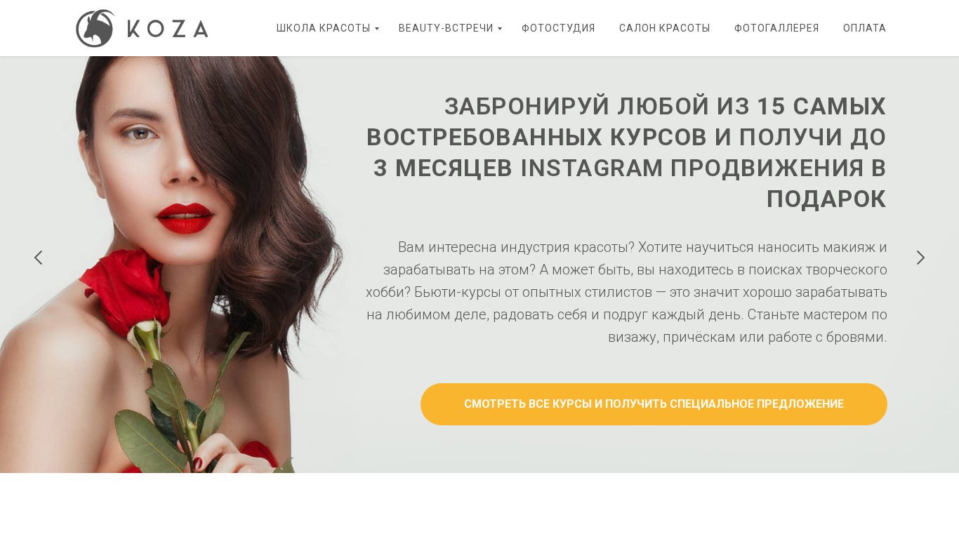Click the Забронируй любой из 15 headline

point(626,152)
